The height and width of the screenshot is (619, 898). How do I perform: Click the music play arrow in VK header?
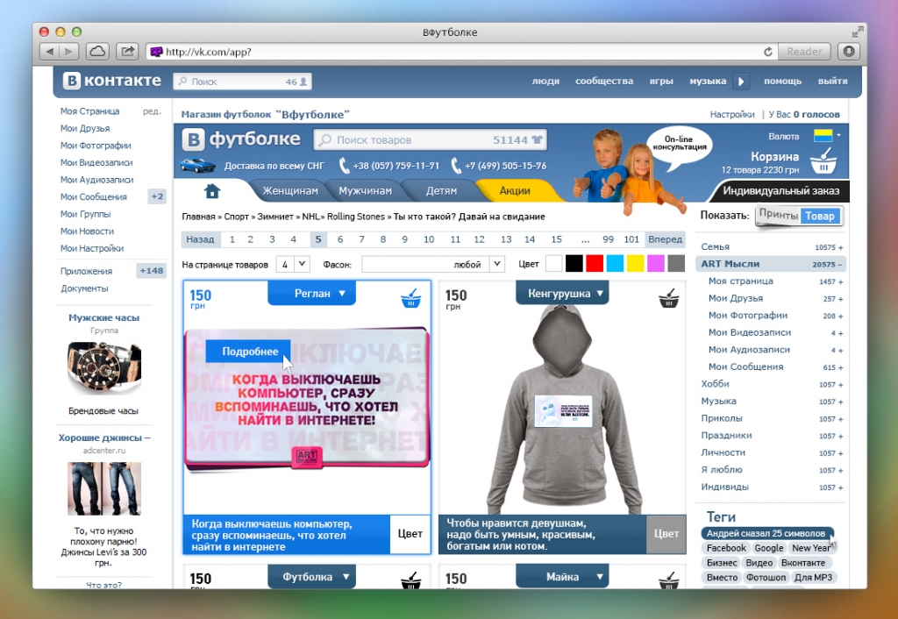tap(741, 82)
